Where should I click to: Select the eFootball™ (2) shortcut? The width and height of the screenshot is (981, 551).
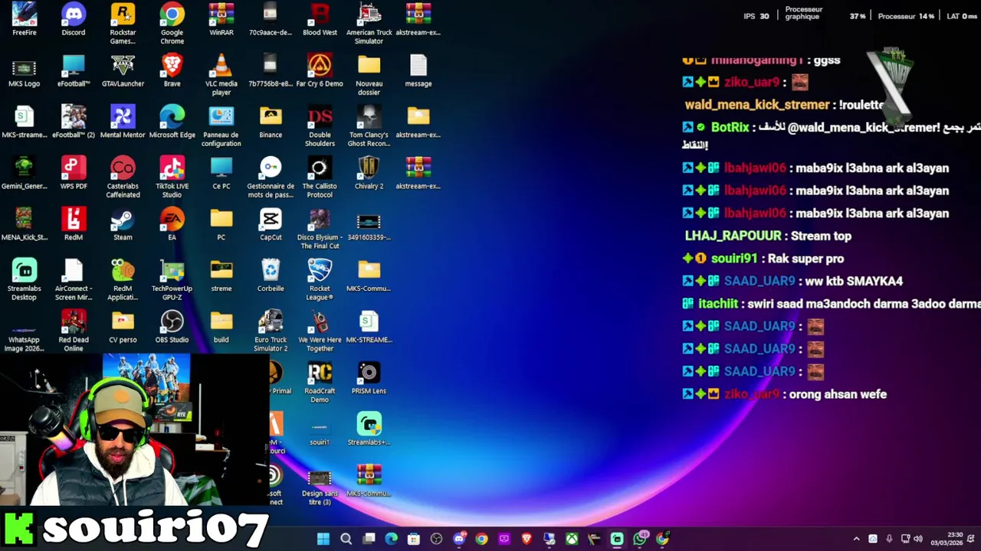pyautogui.click(x=74, y=122)
